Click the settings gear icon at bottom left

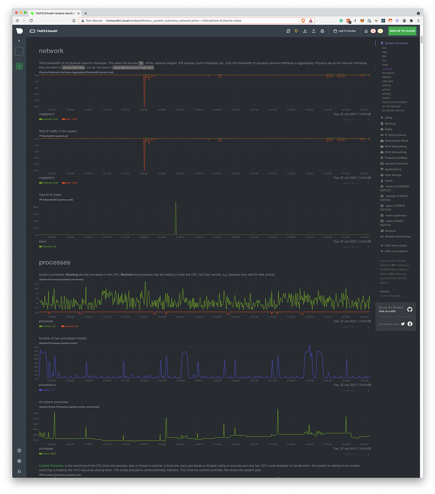[19, 461]
